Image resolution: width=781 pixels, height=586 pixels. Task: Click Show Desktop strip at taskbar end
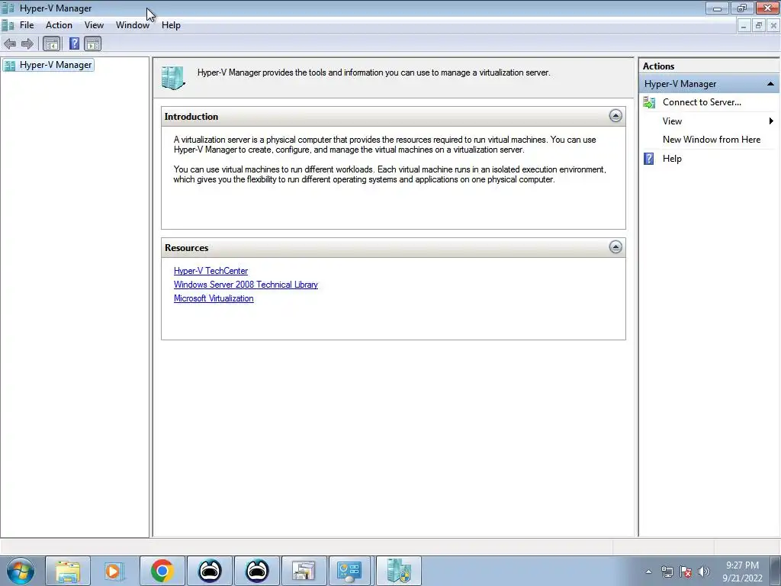pyautogui.click(x=776, y=571)
